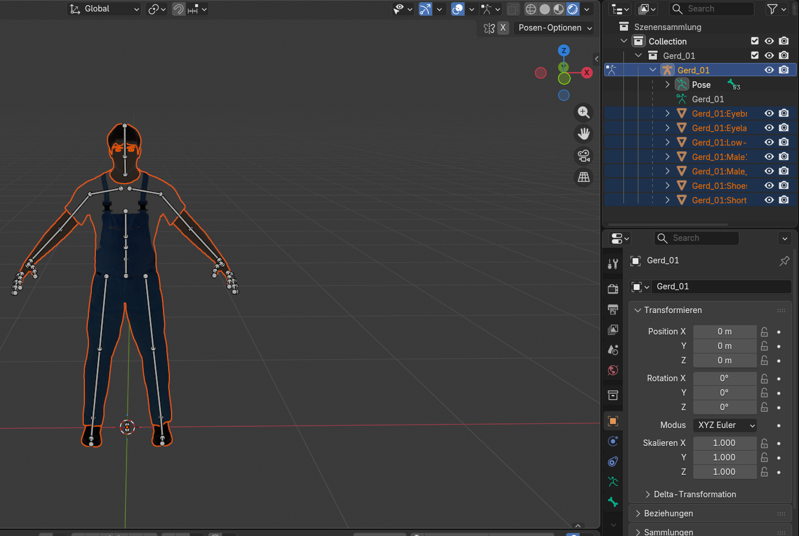Expand the Delta-Transformation section
Image resolution: width=799 pixels, height=536 pixels.
pos(690,494)
